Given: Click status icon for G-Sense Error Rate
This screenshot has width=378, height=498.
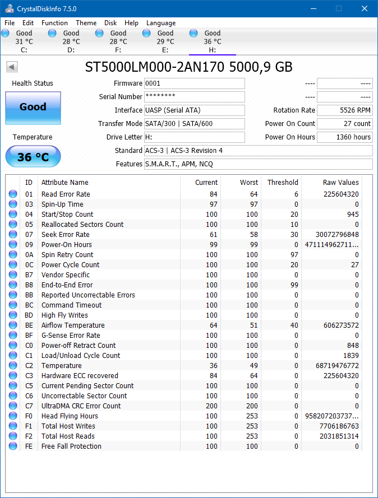Looking at the screenshot, I should (x=13, y=335).
